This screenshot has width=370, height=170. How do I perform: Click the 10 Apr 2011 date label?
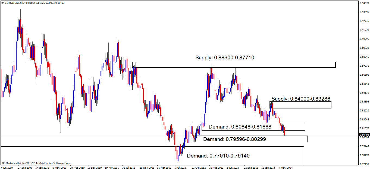pyautogui.click(x=112, y=168)
